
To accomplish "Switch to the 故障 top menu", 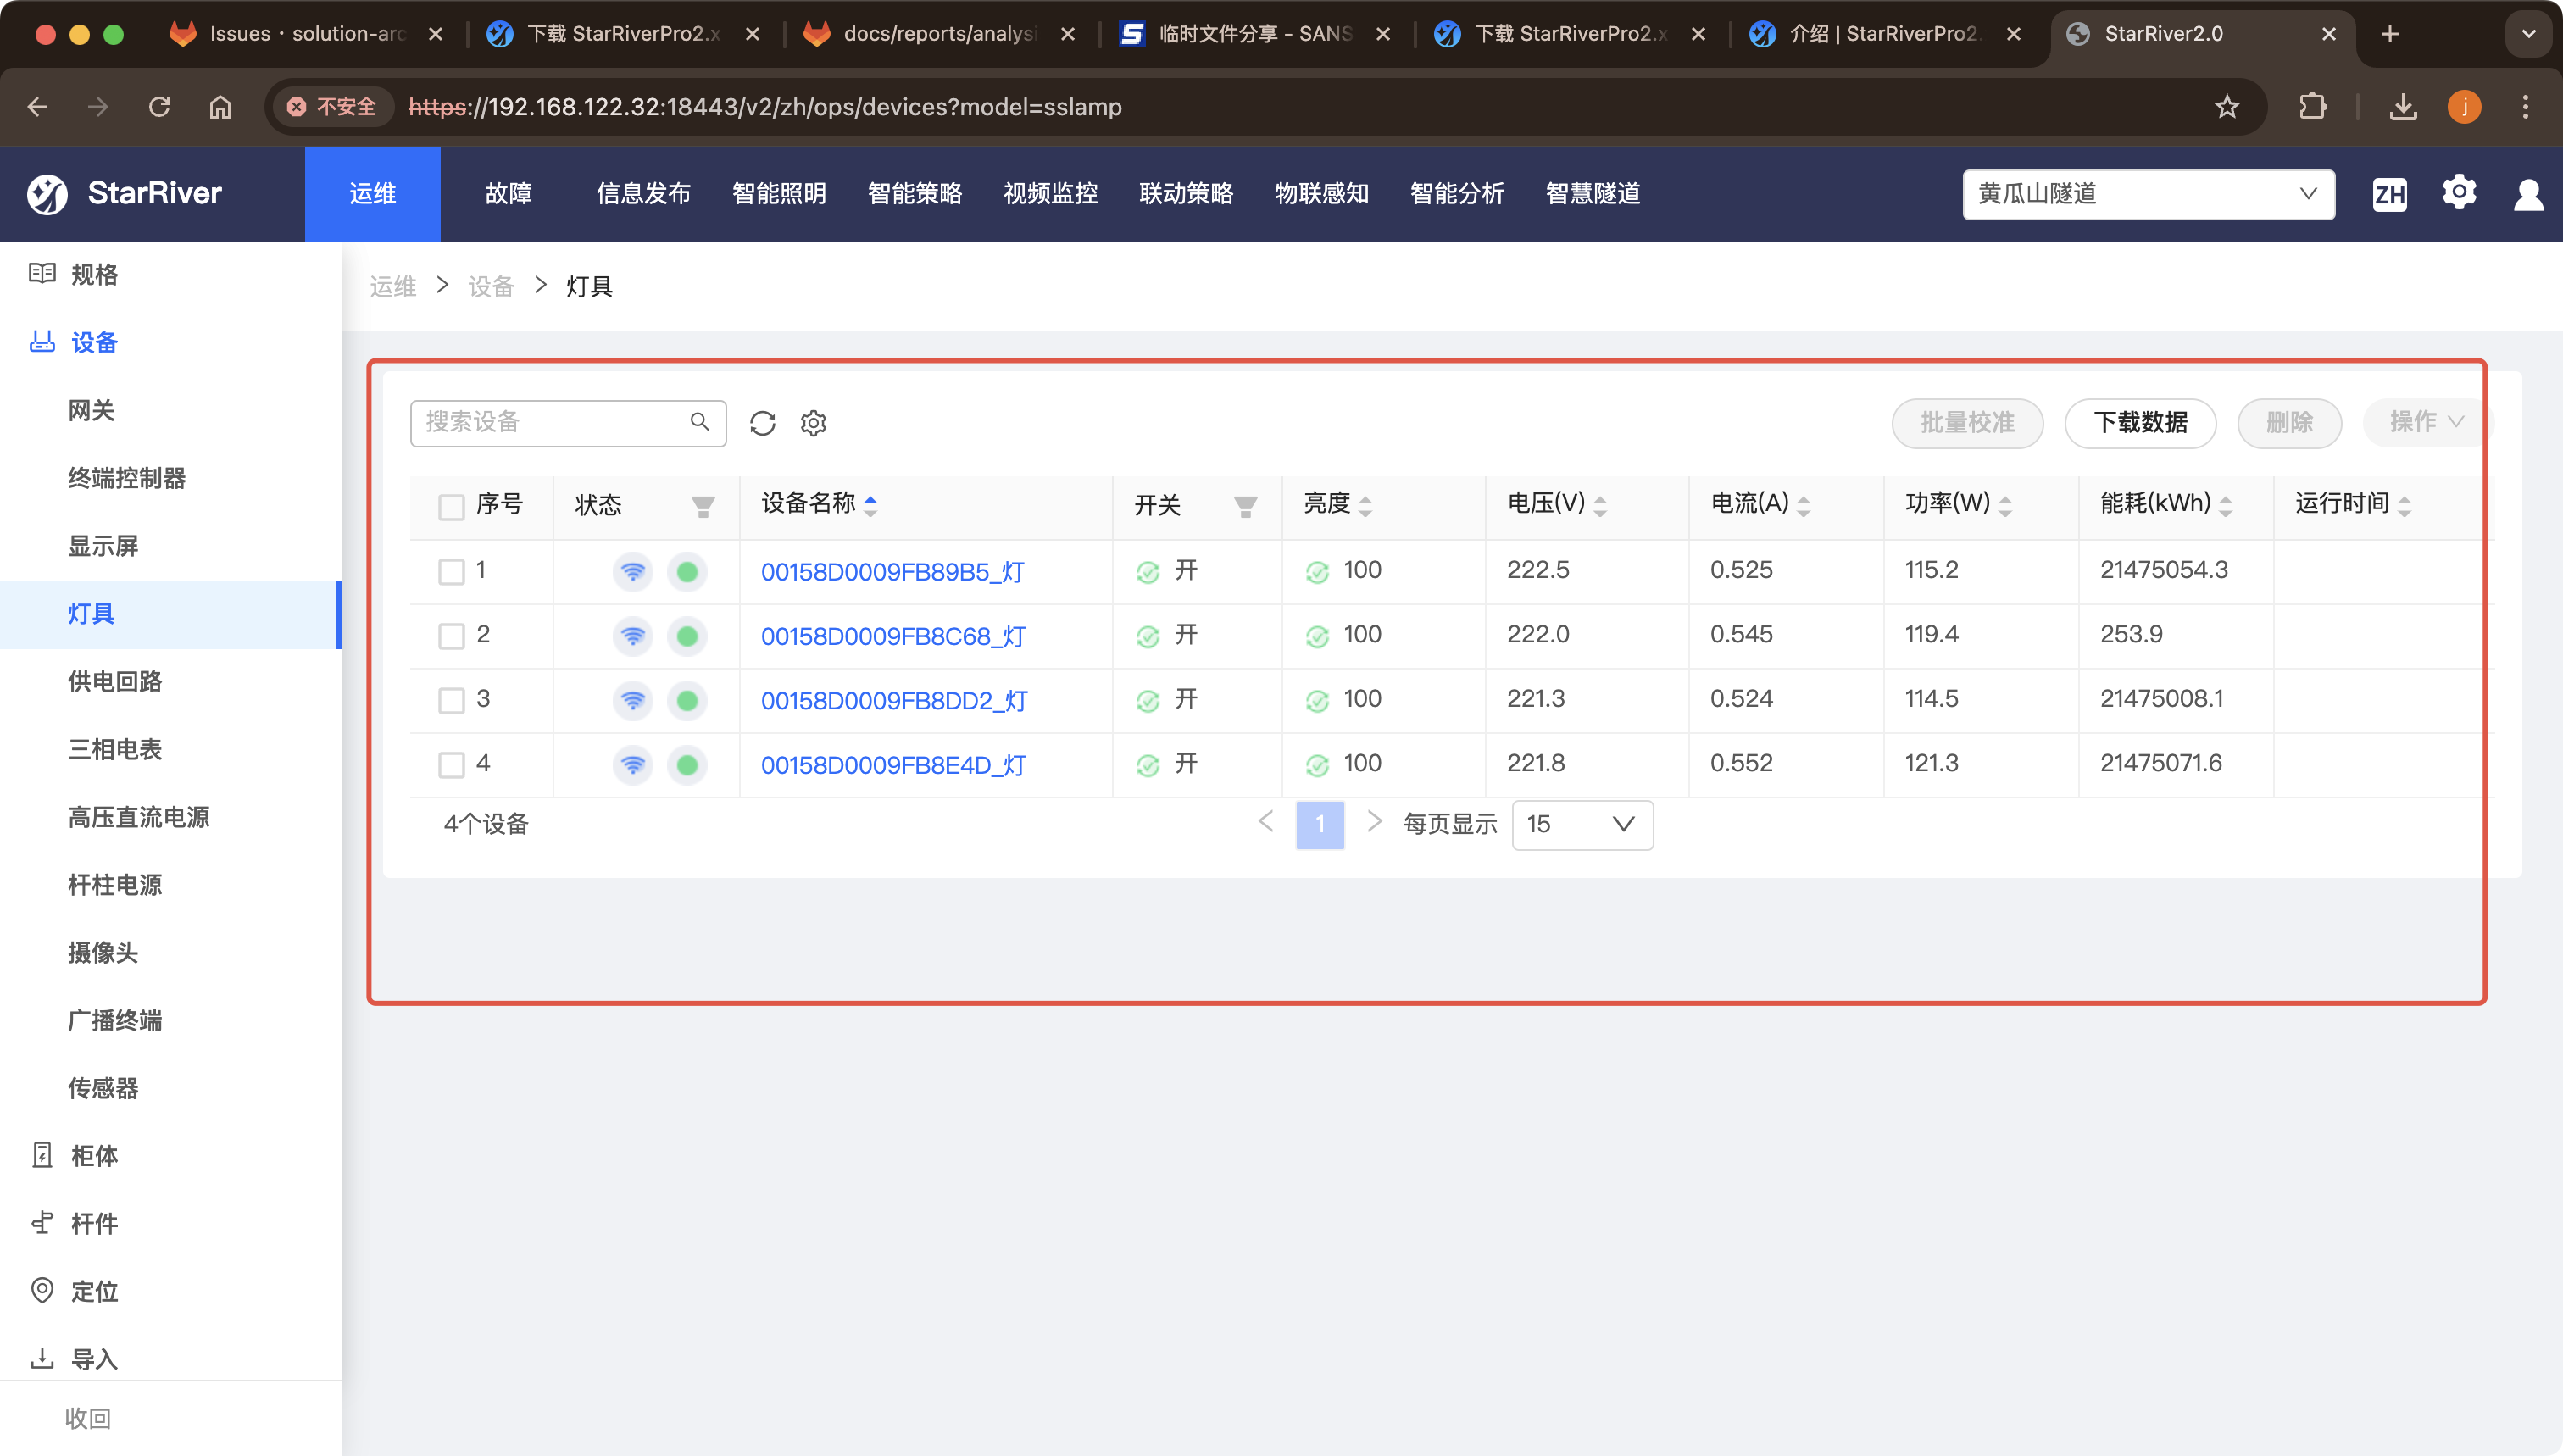I will click(x=508, y=194).
